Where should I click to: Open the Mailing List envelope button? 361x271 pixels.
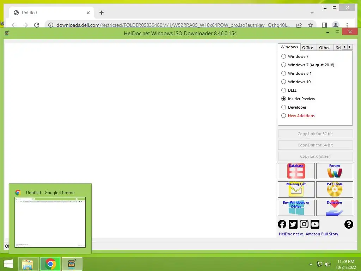coord(296,189)
